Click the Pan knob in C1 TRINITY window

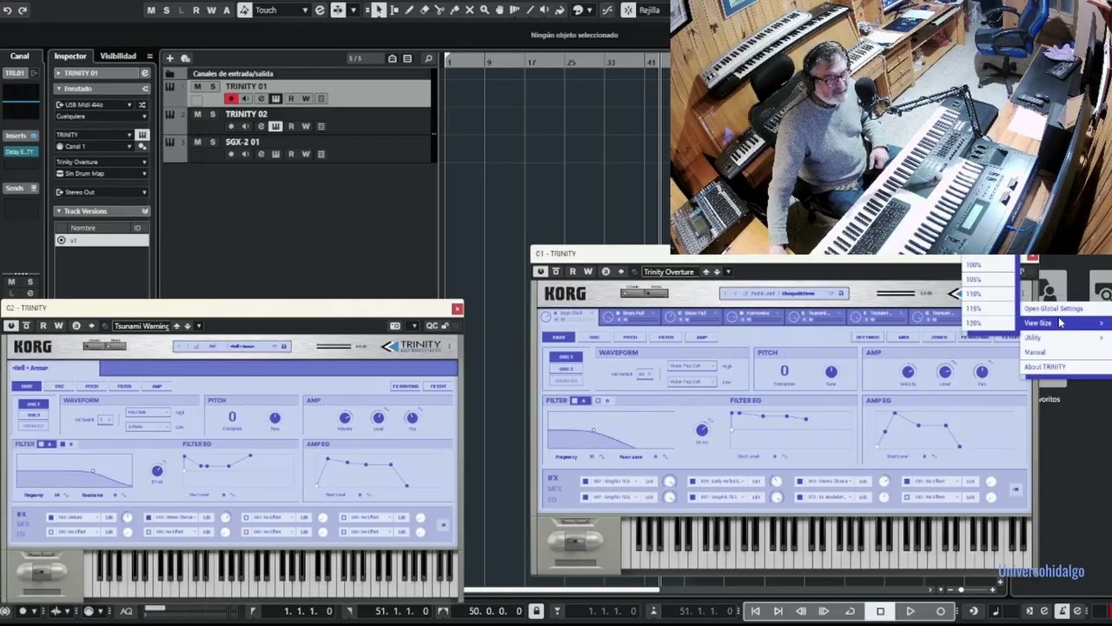[x=981, y=372]
